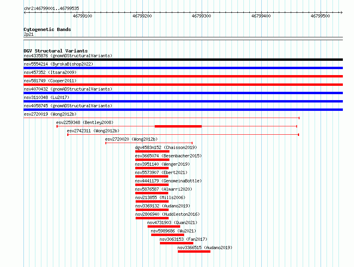Image resolution: width=354 pixels, height=267 pixels.
Task: Click the DGV Structural Variants track title
Action: point(56,51)
